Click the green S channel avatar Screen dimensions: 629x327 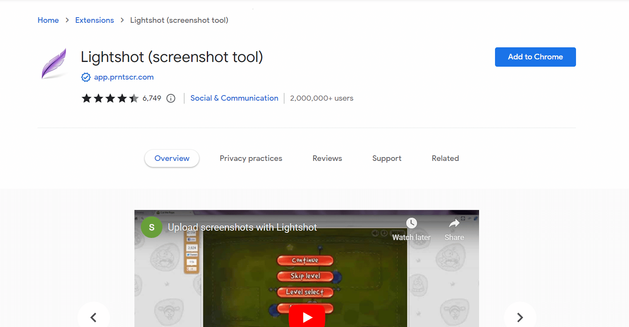coord(152,227)
